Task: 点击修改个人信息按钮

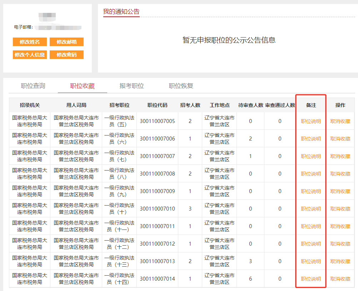Action: click(x=30, y=55)
